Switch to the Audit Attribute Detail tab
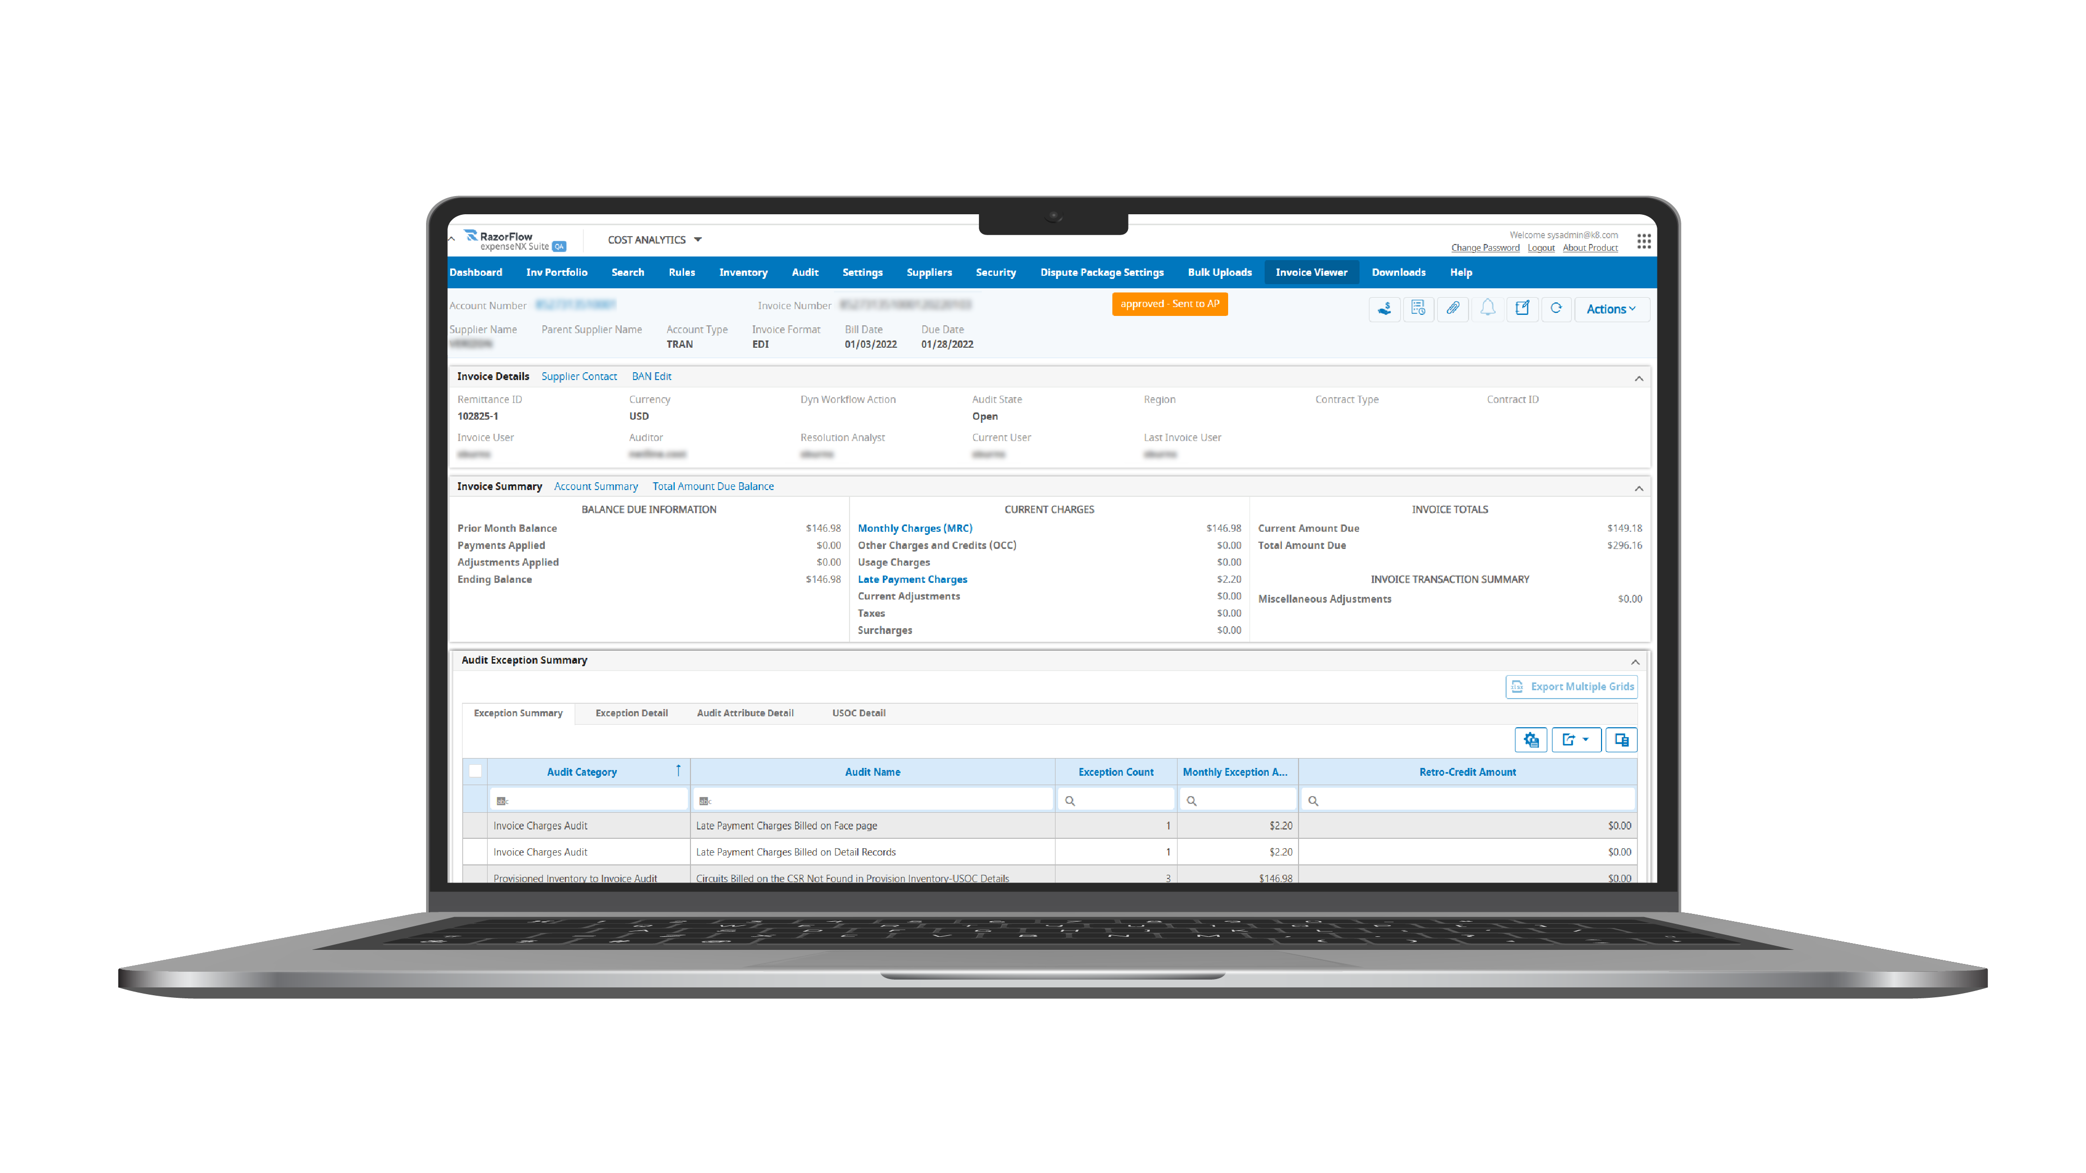2086x1173 pixels. tap(745, 713)
